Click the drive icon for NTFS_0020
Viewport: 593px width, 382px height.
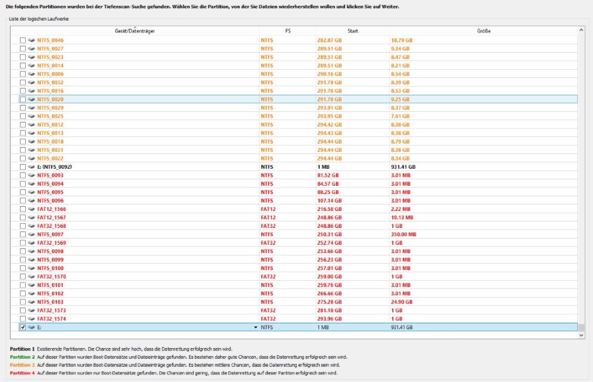point(32,100)
